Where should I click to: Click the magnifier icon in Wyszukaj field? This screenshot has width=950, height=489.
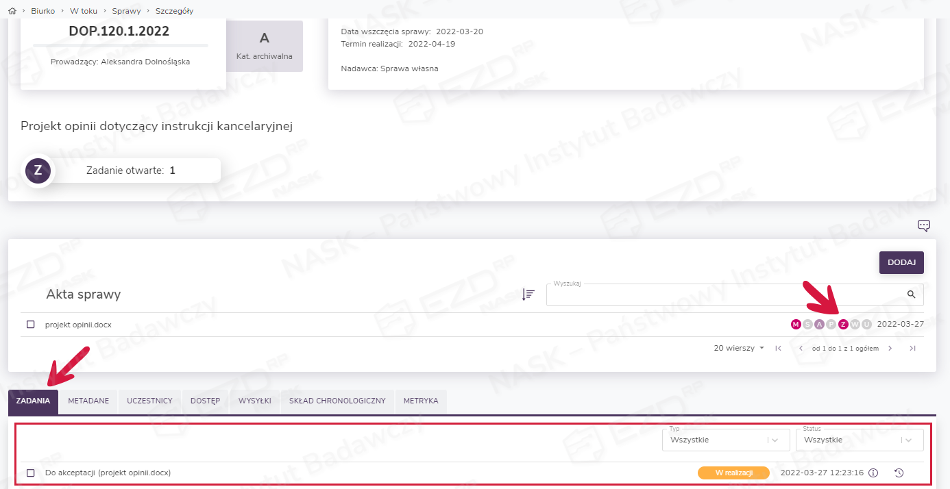pyautogui.click(x=911, y=294)
